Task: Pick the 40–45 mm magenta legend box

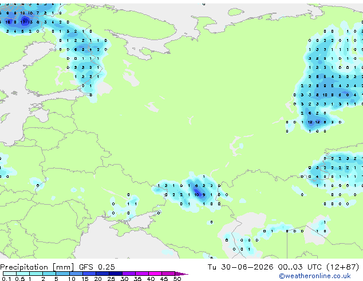Action: click(x=155, y=274)
